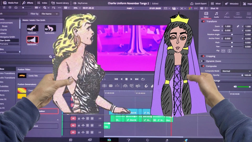Disable the Transform section toggle

(x=203, y=21)
